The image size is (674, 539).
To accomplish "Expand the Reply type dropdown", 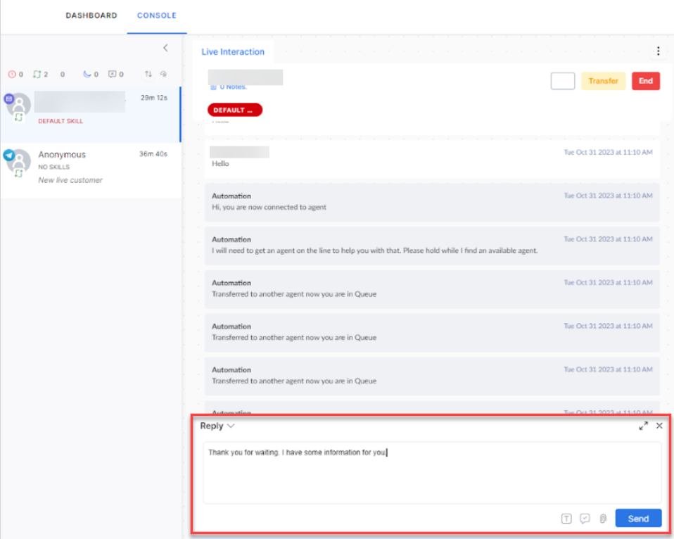I will [217, 426].
